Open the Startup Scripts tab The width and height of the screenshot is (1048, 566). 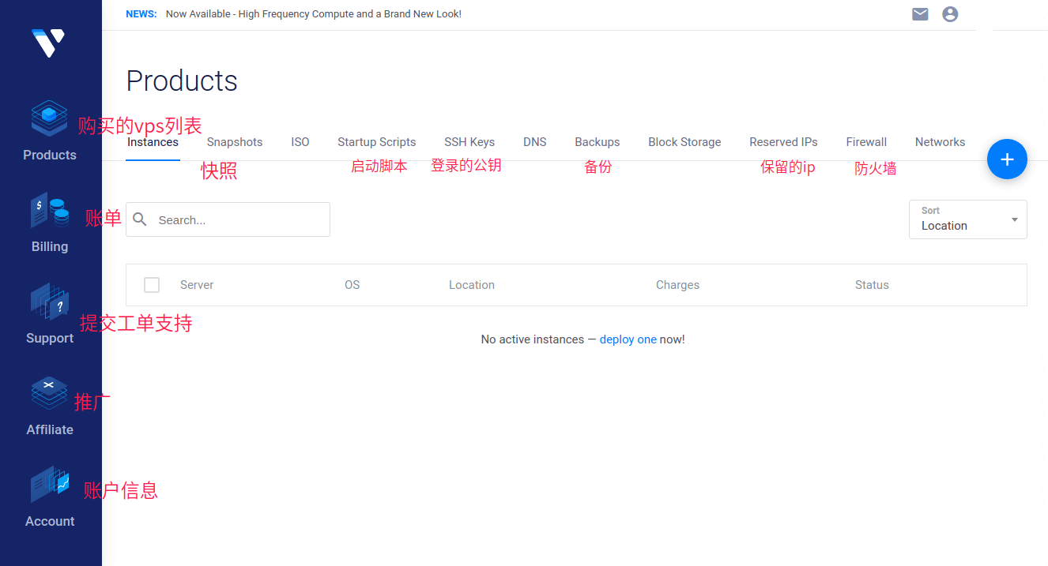tap(376, 142)
